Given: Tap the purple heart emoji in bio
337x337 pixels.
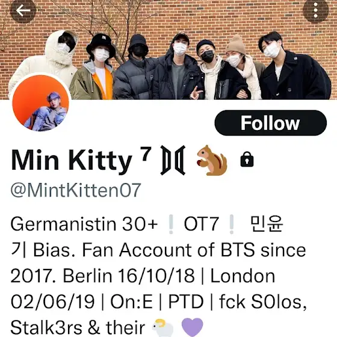Looking at the screenshot, I should click(x=192, y=327).
